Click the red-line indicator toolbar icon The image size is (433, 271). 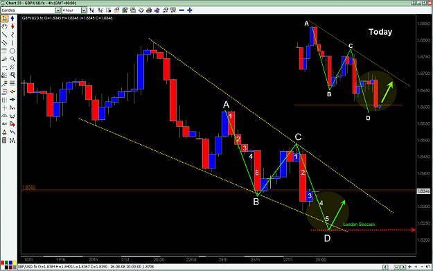(x=116, y=10)
